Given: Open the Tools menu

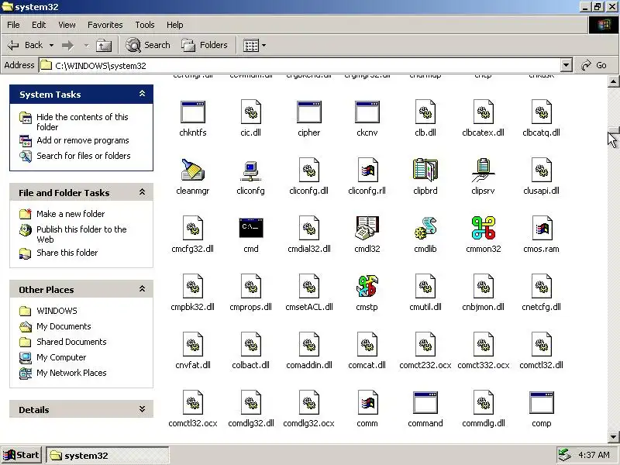Looking at the screenshot, I should pos(145,25).
